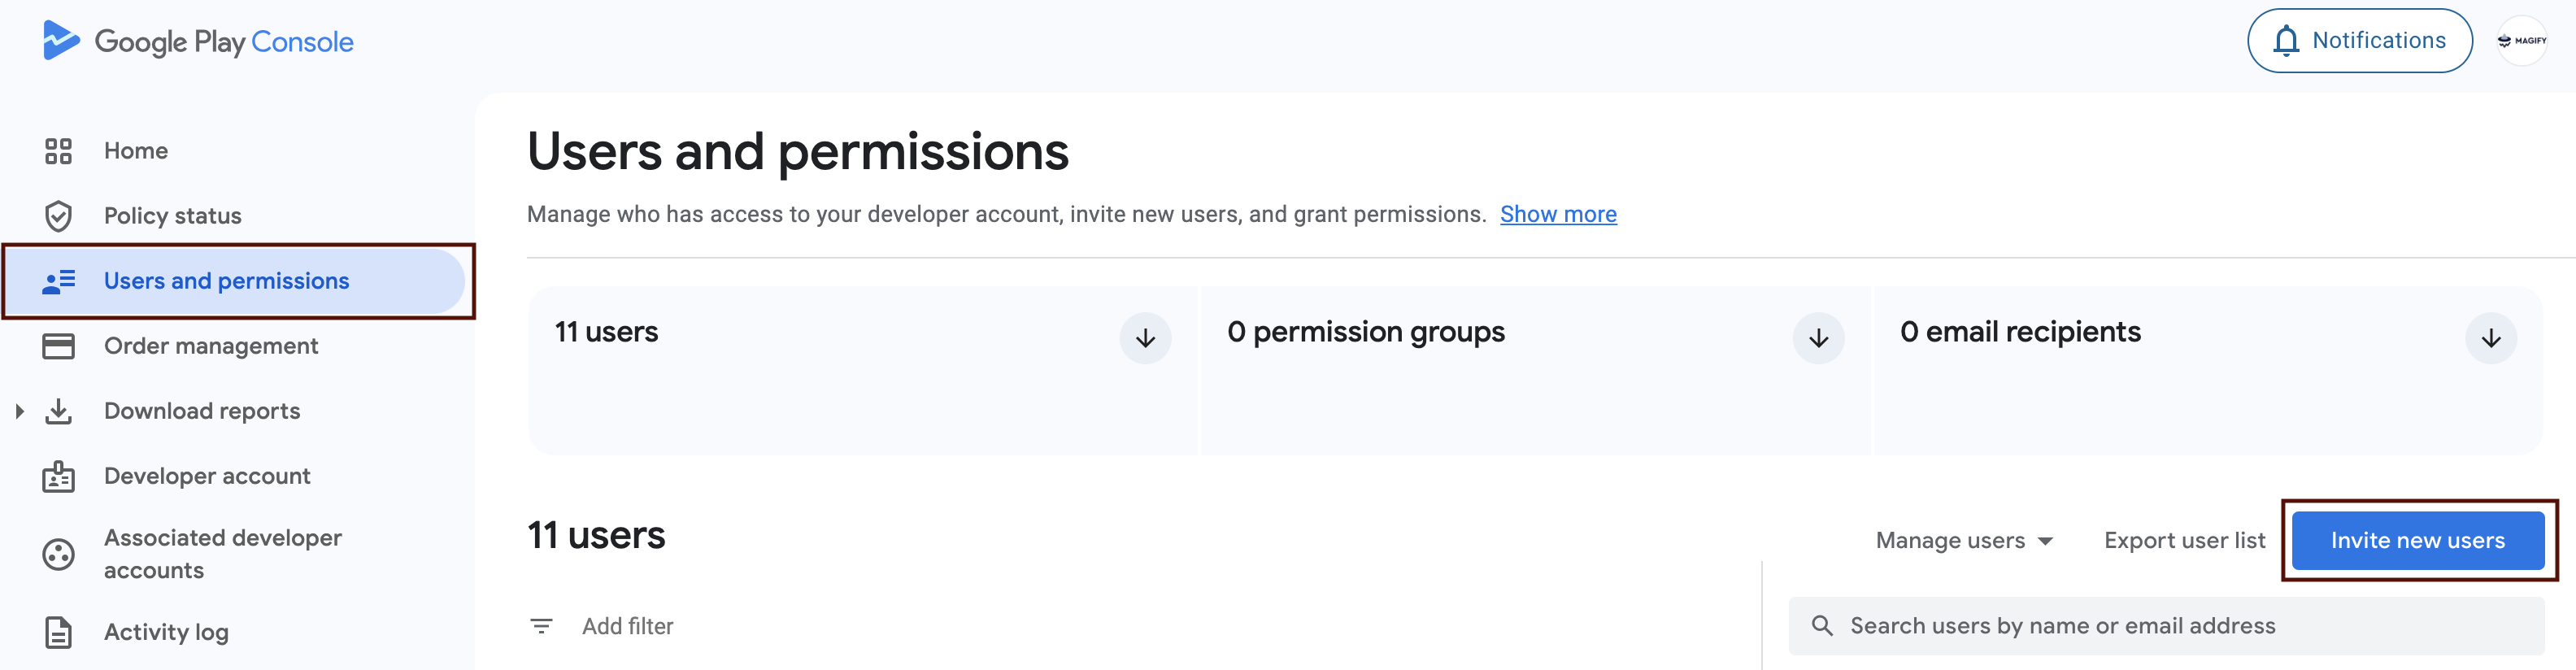The width and height of the screenshot is (2576, 670).
Task: Select the Developer account badge icon
Action: 58,476
